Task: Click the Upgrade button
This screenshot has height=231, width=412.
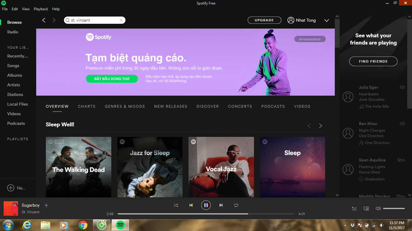Action: point(265,20)
